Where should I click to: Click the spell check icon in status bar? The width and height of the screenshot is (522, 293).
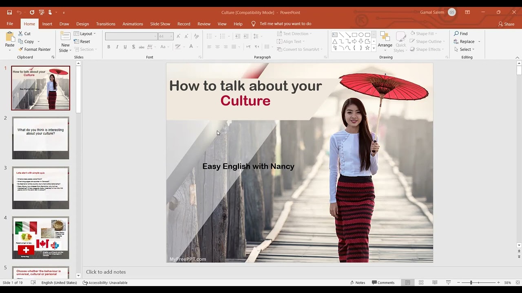[33, 282]
